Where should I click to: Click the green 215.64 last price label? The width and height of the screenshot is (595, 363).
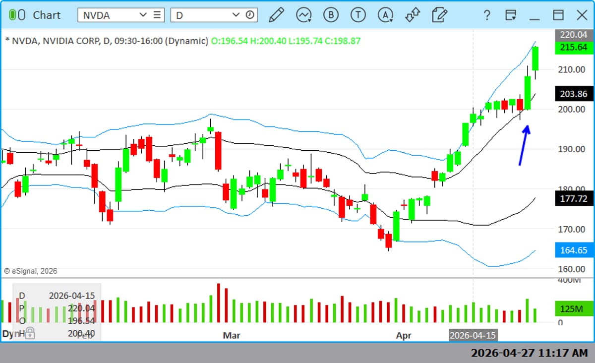click(573, 48)
